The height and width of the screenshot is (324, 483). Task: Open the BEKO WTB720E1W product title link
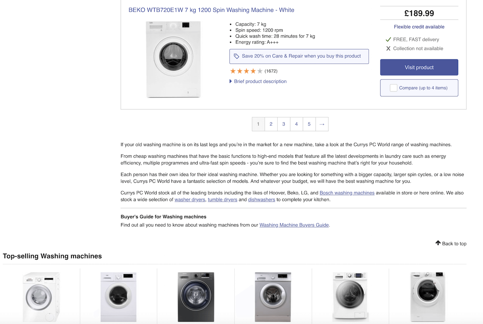211,10
